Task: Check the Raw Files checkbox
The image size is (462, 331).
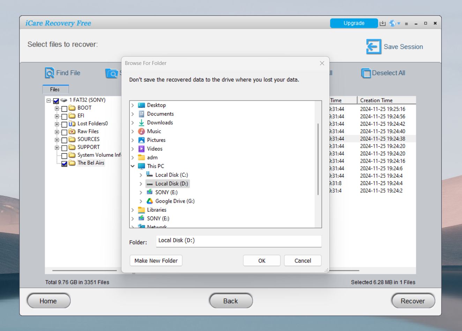Action: point(64,133)
